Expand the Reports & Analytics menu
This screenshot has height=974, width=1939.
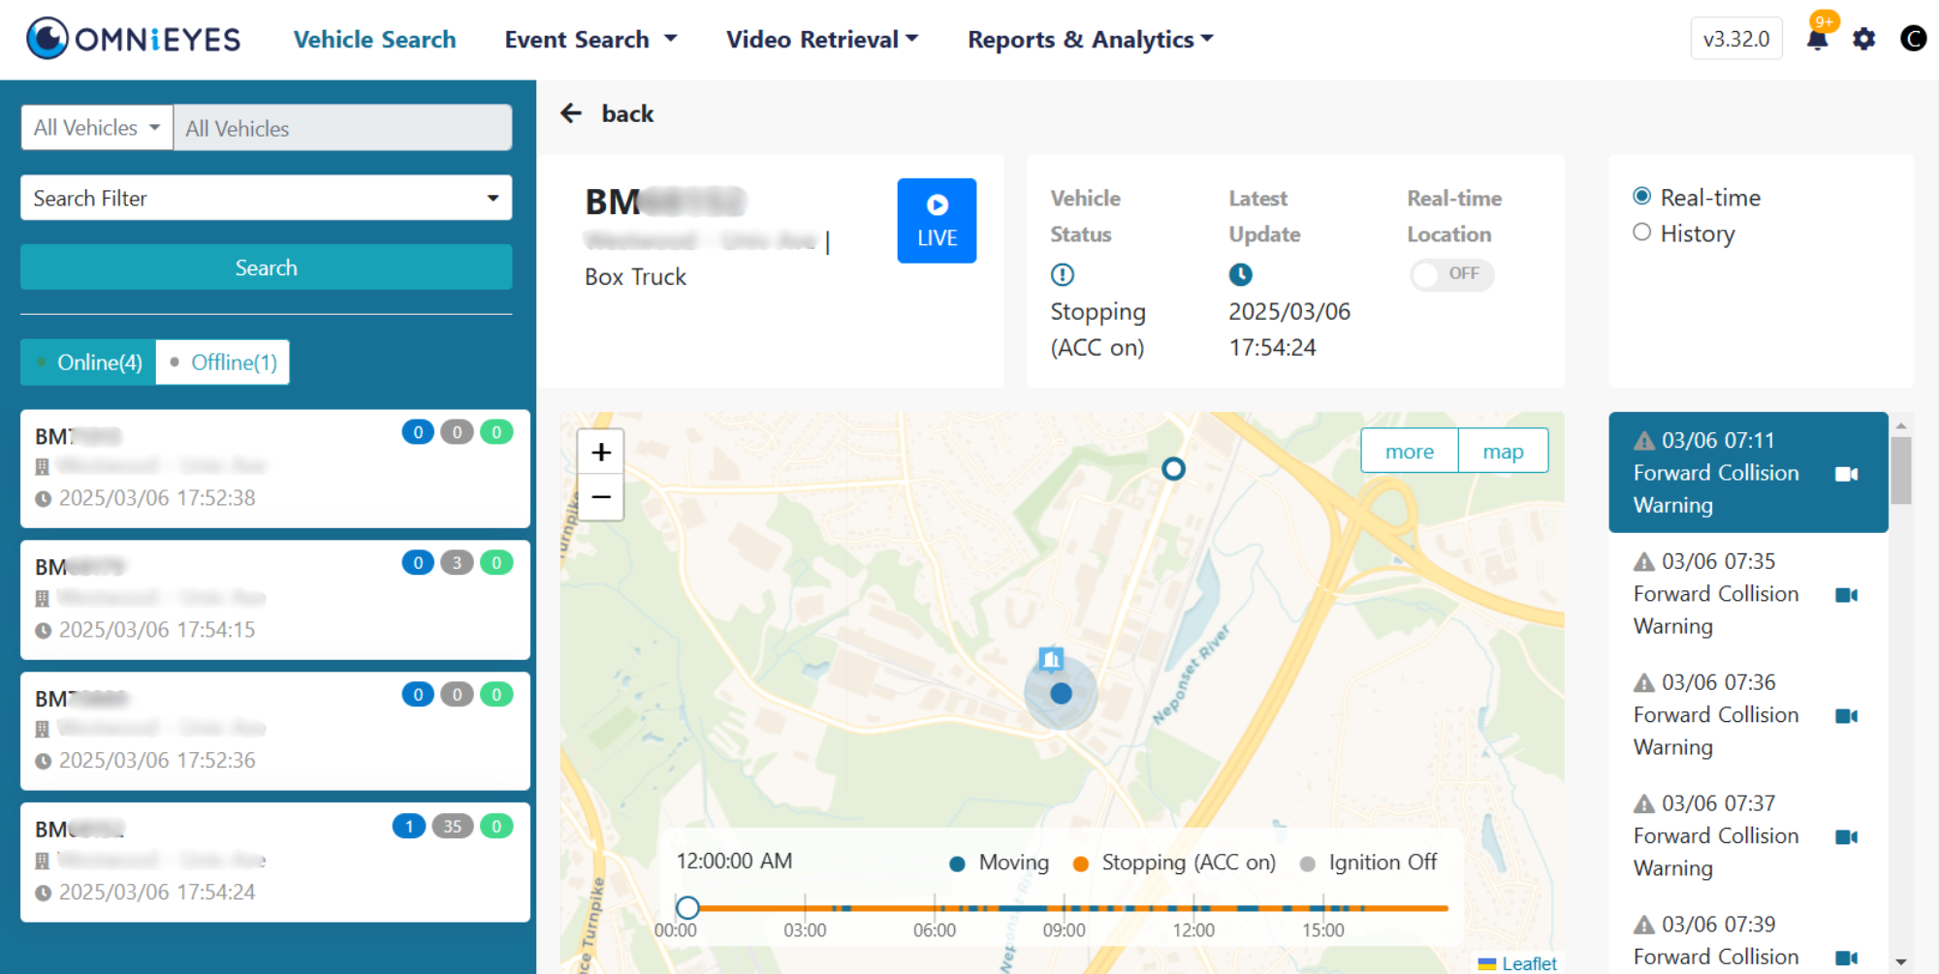coord(1090,40)
